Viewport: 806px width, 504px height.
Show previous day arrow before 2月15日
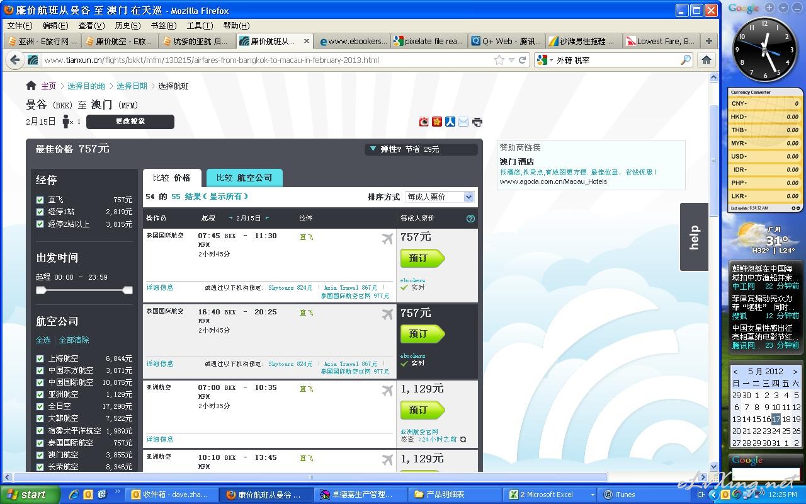tap(230, 218)
